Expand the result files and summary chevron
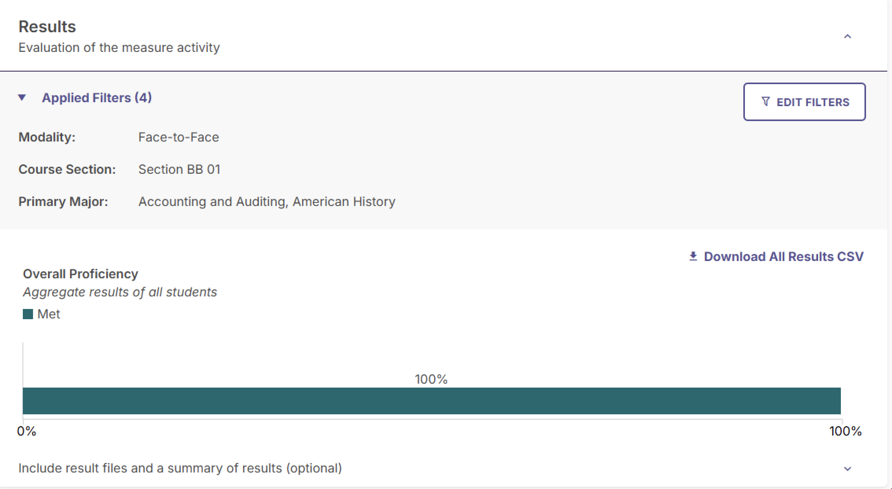 pos(848,469)
